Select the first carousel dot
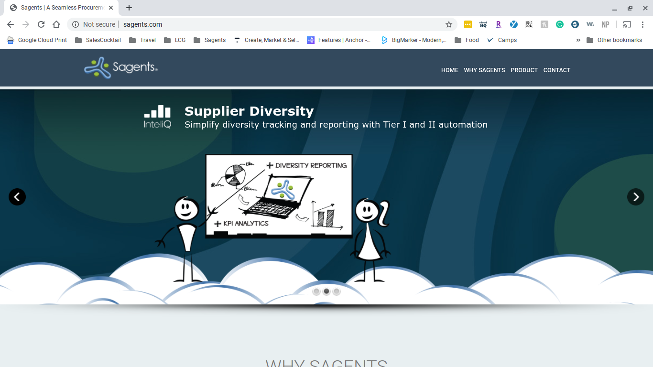653x367 pixels. click(x=316, y=291)
